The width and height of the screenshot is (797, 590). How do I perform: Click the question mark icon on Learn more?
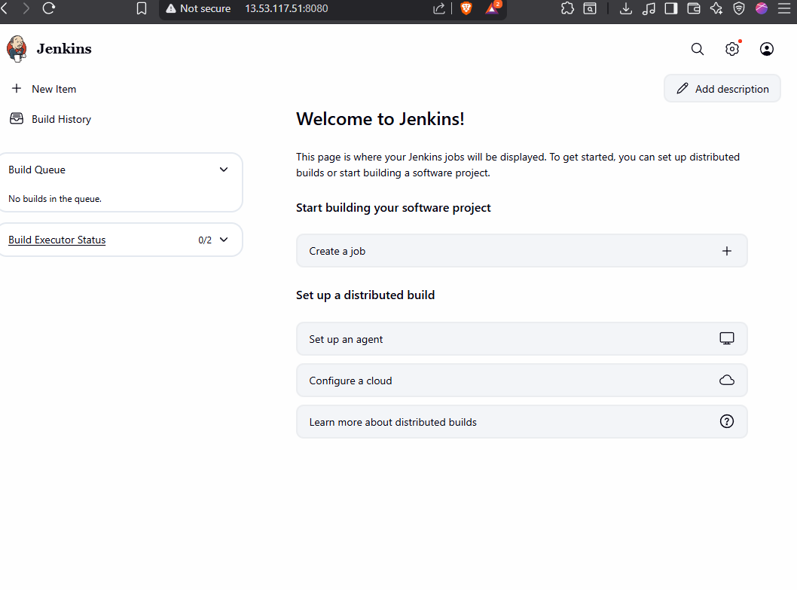tap(727, 421)
